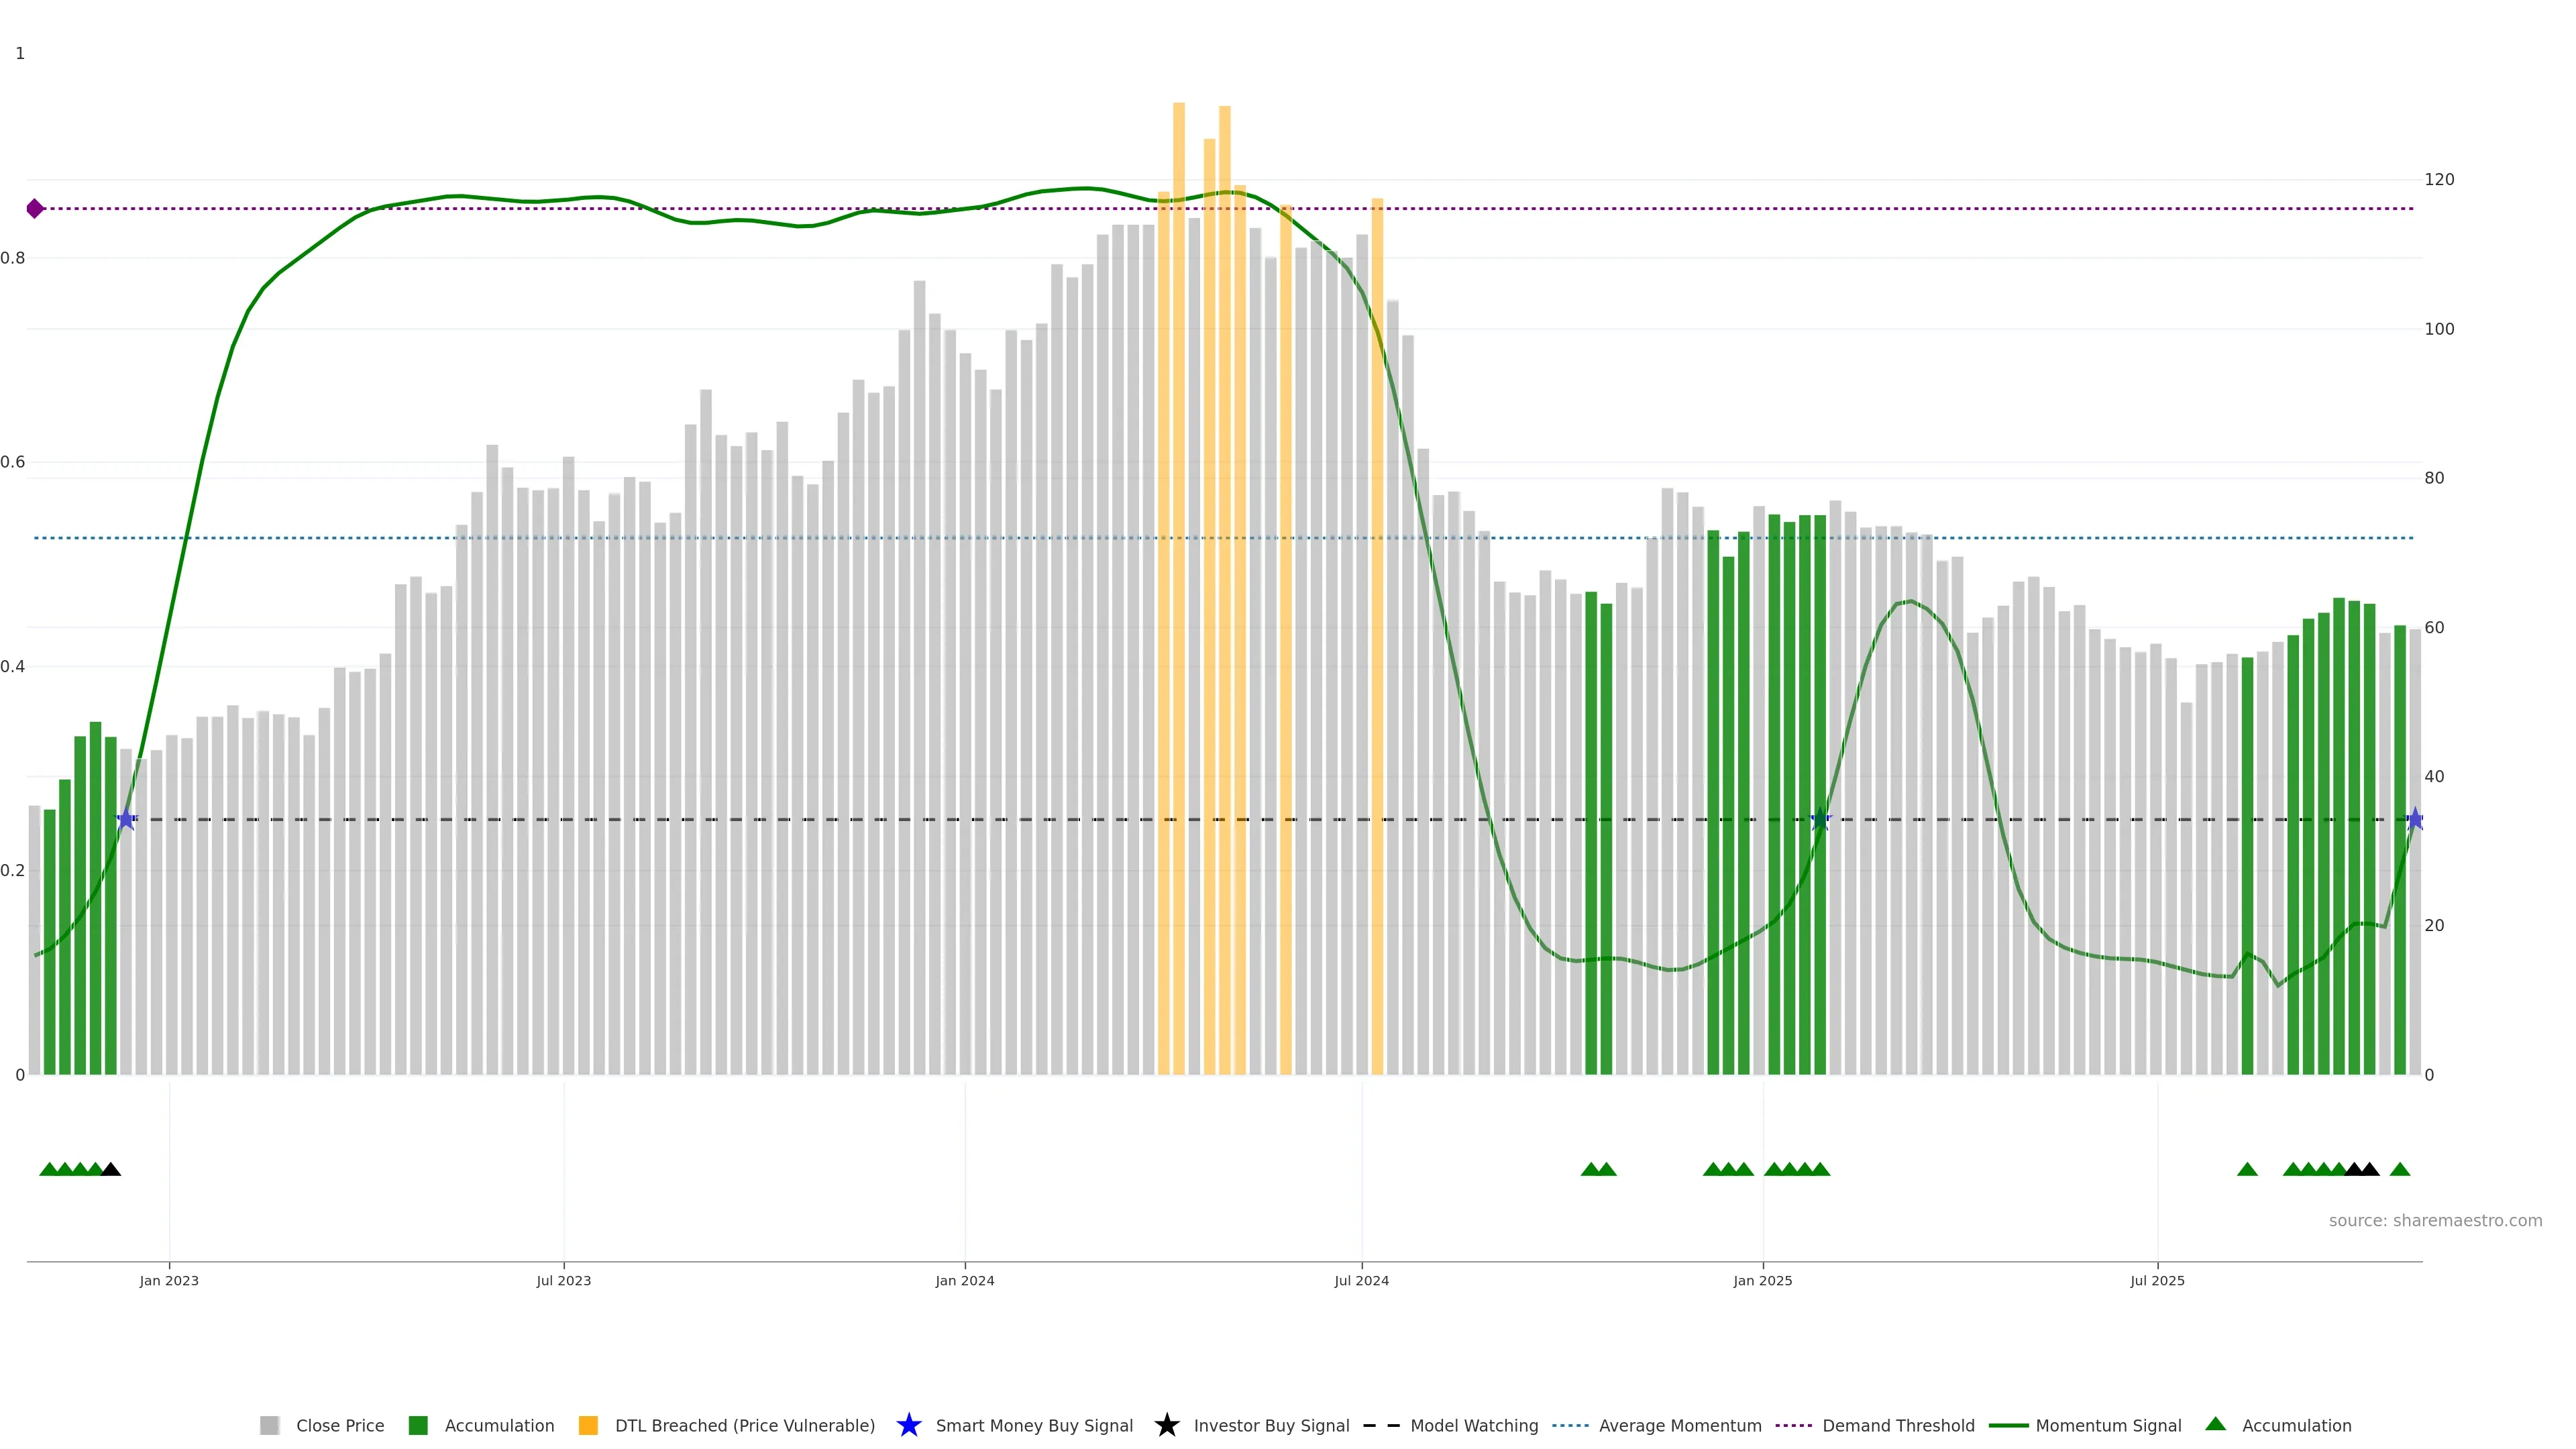
Task: Click the blue star marker at chart's right edge
Action: (x=2415, y=819)
